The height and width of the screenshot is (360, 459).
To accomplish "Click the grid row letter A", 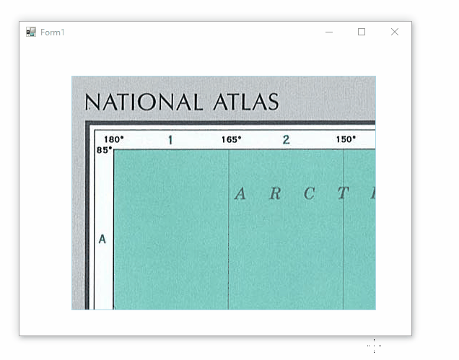I will pyautogui.click(x=102, y=239).
